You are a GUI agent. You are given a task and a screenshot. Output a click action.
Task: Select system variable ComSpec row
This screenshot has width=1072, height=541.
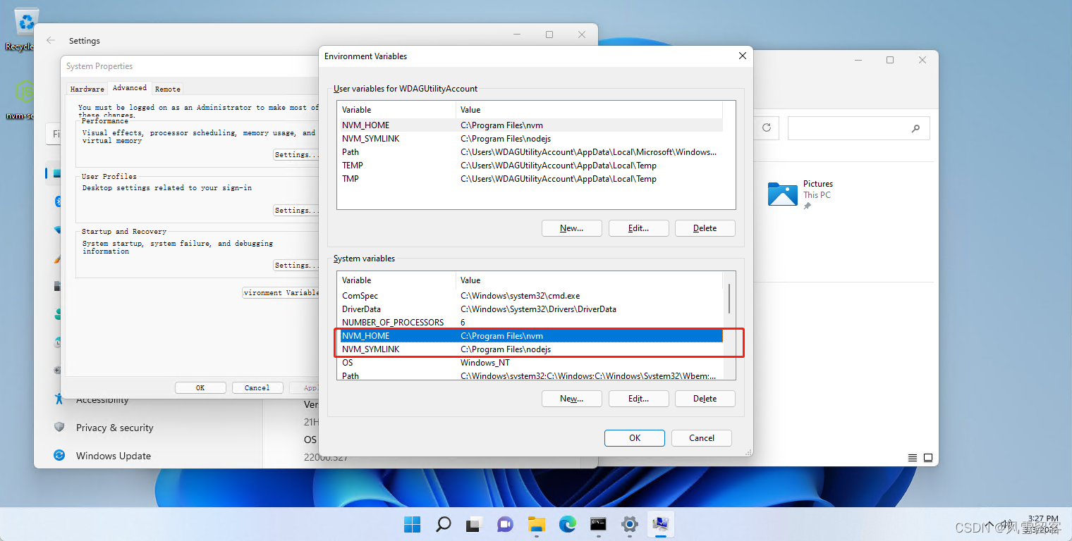click(531, 296)
